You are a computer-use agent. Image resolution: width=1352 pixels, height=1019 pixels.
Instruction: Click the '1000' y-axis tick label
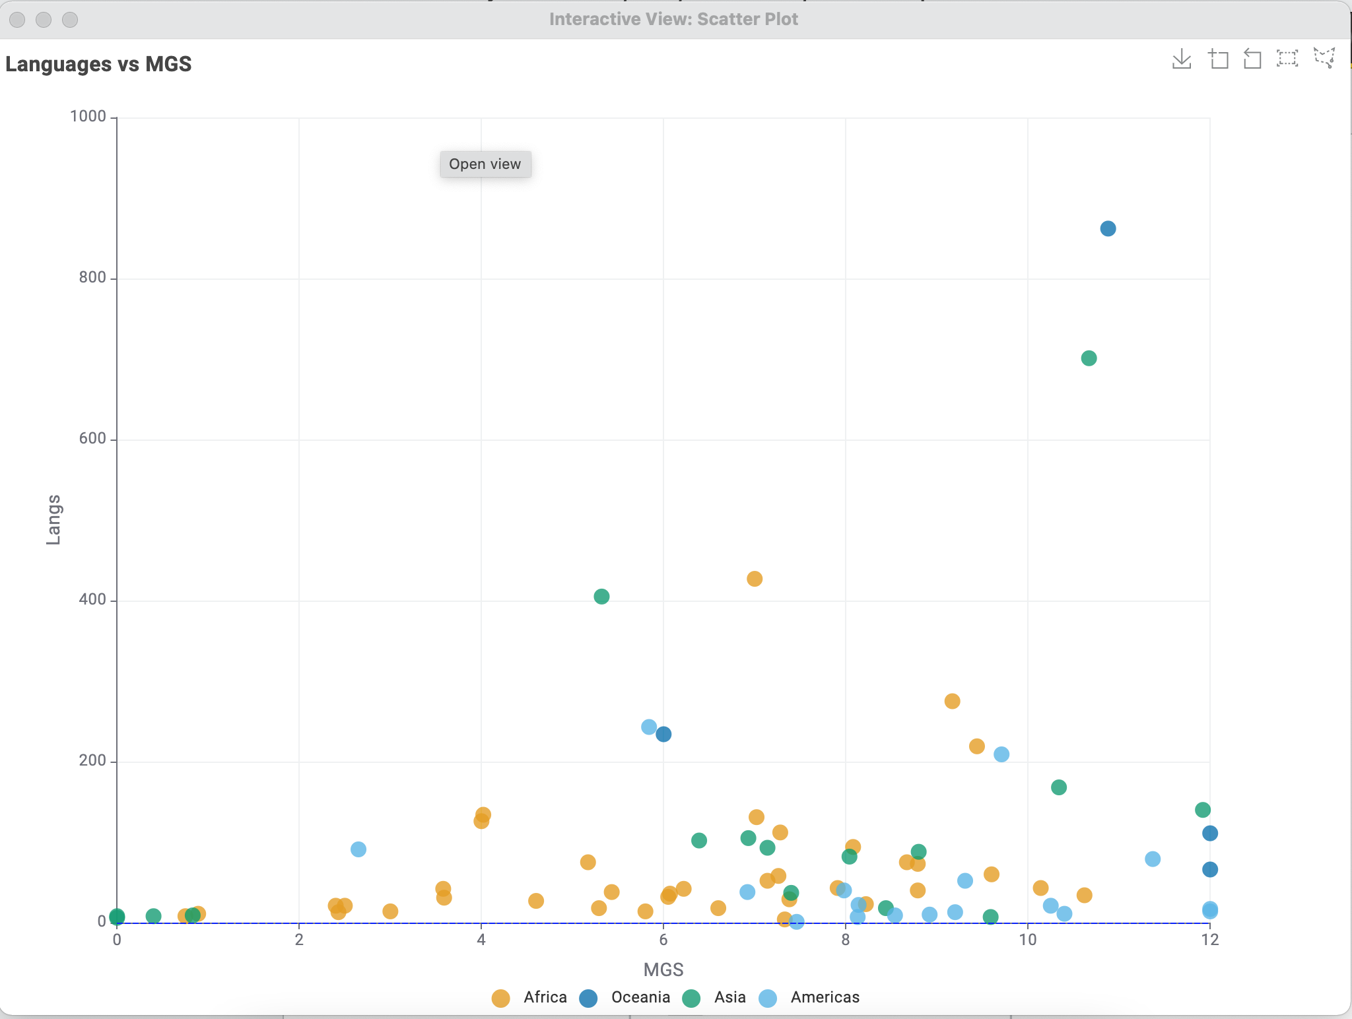pos(88,116)
